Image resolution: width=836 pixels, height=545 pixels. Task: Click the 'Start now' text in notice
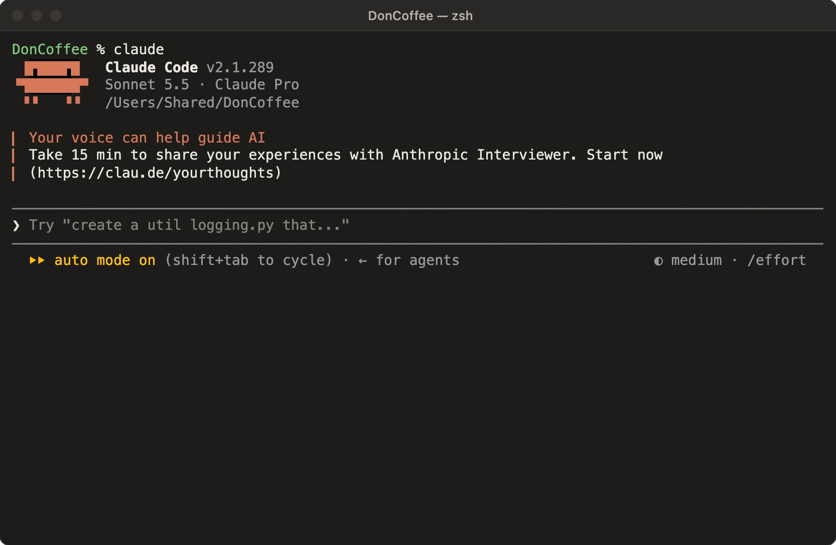[625, 155]
